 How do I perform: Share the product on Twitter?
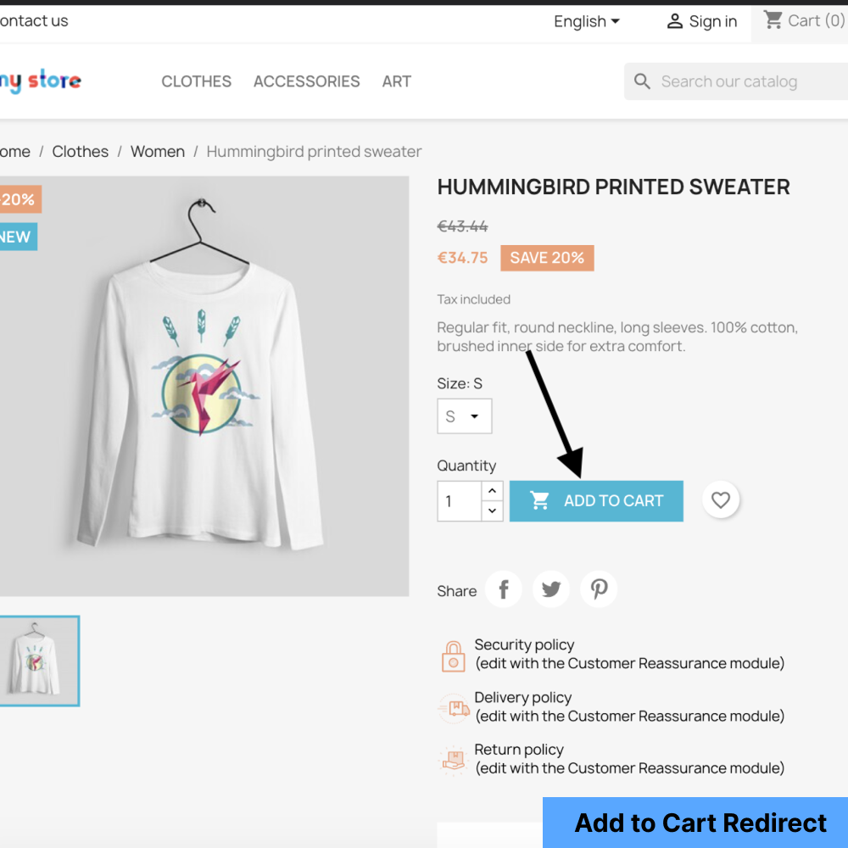(550, 589)
